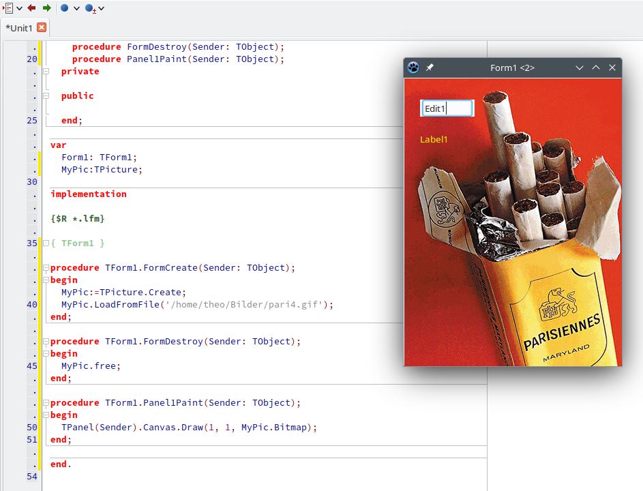Viewport: 643px width, 491px height.
Task: Close the Form1 <2> window
Action: click(x=612, y=68)
